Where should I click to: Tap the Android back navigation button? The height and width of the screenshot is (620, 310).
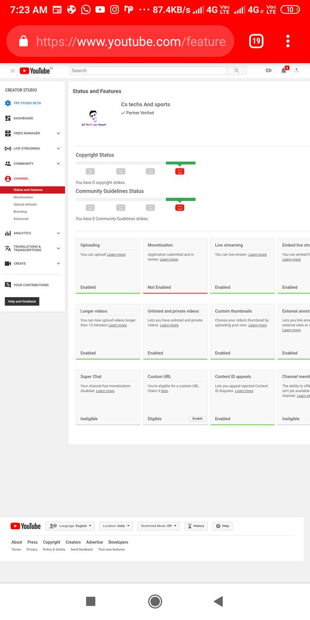pos(219,601)
